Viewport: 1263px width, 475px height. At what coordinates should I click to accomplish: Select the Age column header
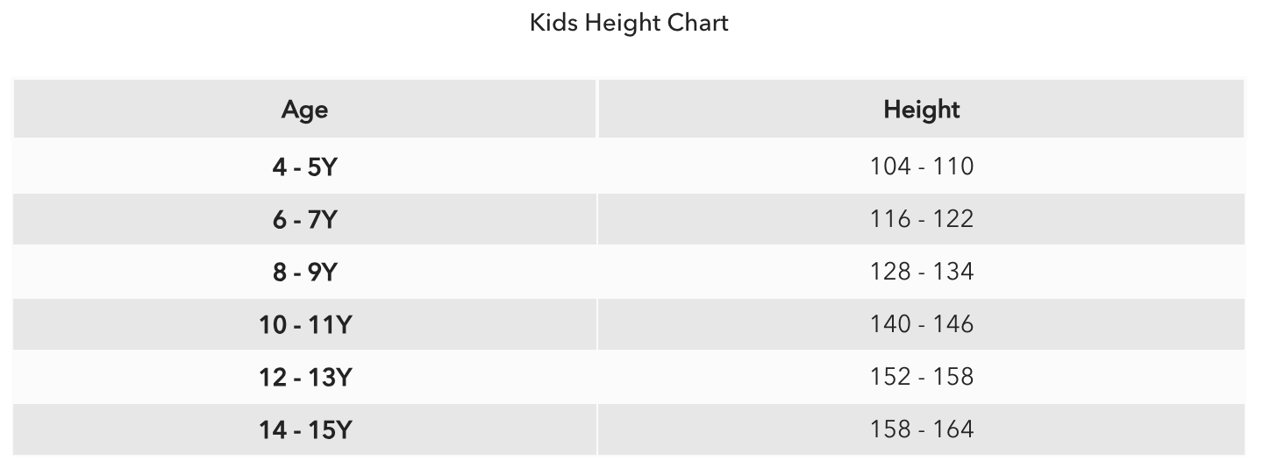pos(304,110)
